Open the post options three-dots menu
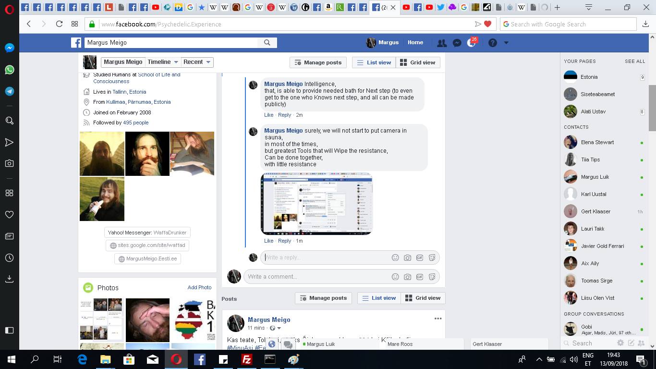This screenshot has width=656, height=369. click(437, 319)
